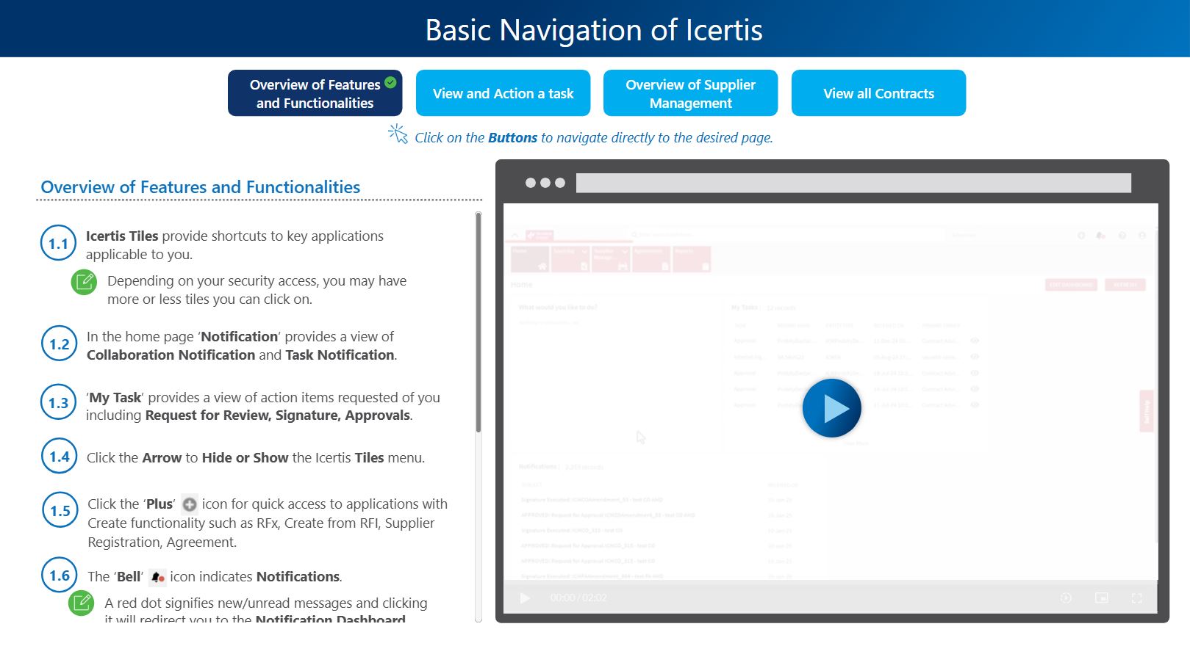Viewport: 1190px width, 668px height.
Task: Click the cursor click icon beside the navigation hint
Action: (398, 134)
